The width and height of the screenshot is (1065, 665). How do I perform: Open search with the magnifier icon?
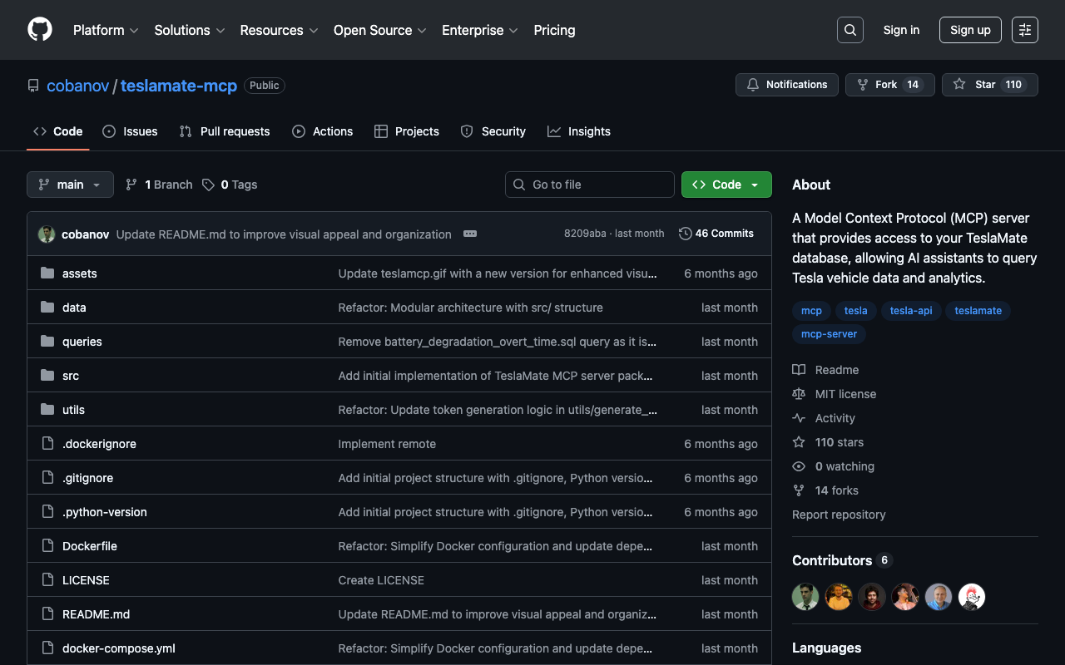tap(850, 30)
